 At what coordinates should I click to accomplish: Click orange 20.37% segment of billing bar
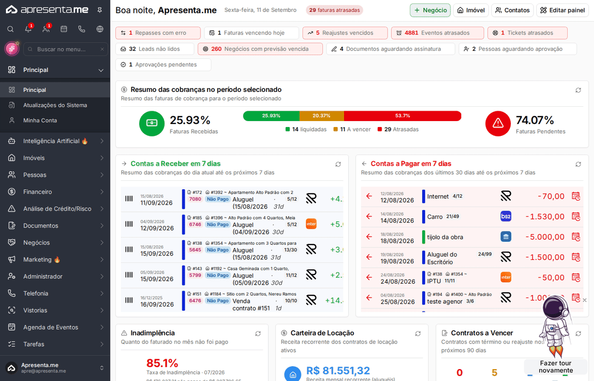point(322,116)
